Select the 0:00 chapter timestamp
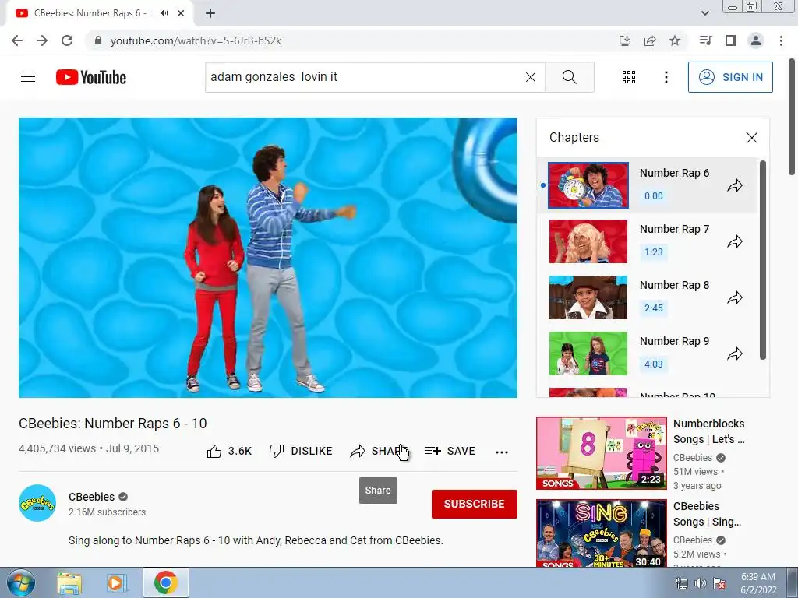This screenshot has height=598, width=798. [654, 195]
